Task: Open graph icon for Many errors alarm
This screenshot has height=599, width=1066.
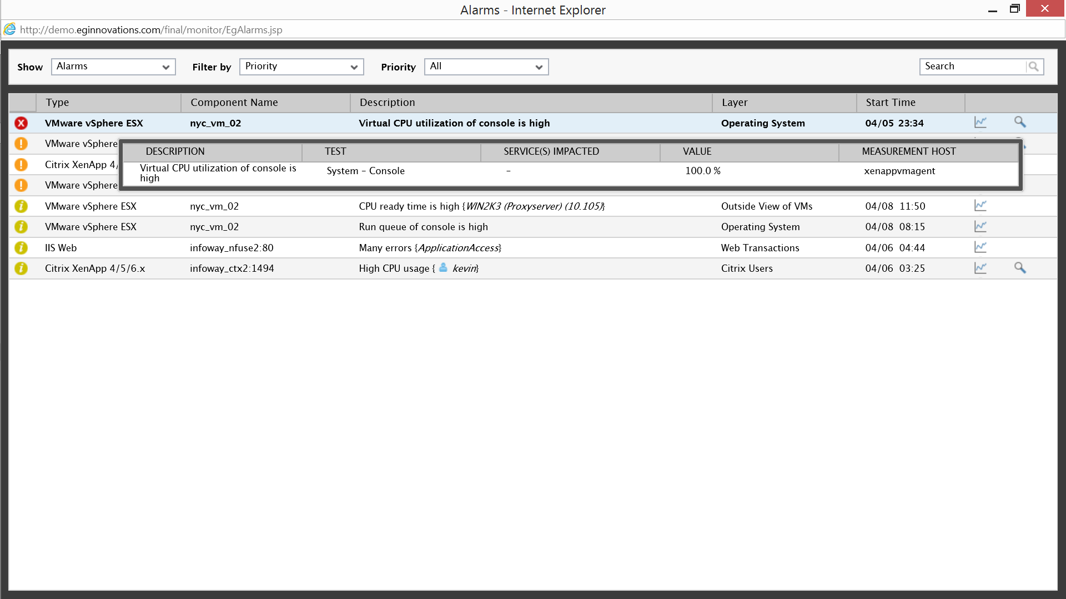Action: click(980, 247)
